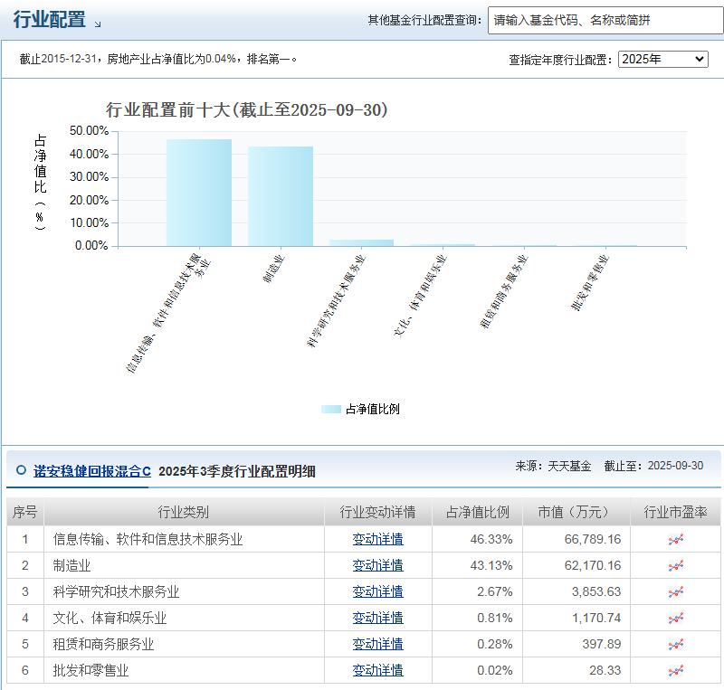This screenshot has height=690, width=724.
Task: Click the tallest bar for 信息传输 in chart
Action: coord(199,193)
